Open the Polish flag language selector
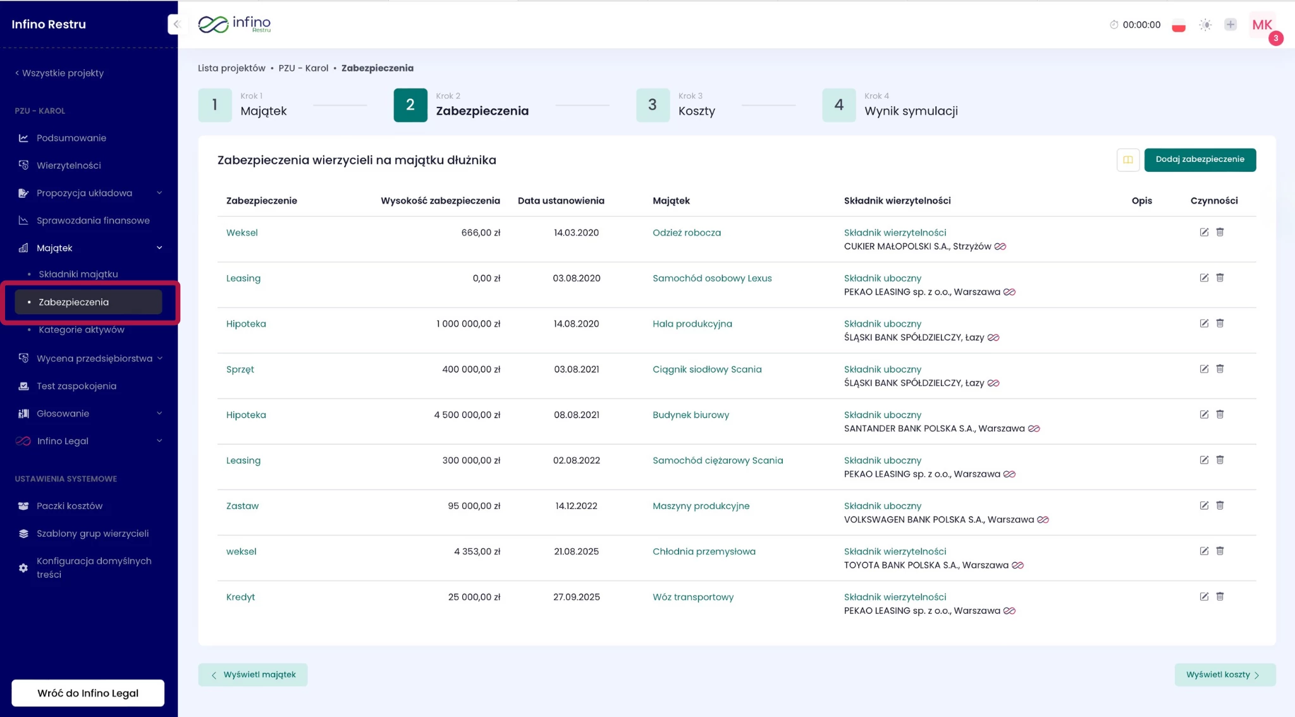 click(x=1179, y=25)
